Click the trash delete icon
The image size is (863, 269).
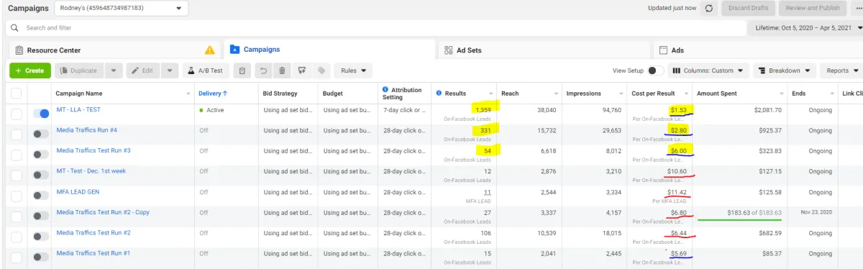[x=282, y=70]
